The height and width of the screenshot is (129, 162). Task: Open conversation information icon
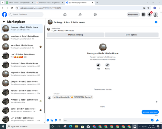(156, 22)
